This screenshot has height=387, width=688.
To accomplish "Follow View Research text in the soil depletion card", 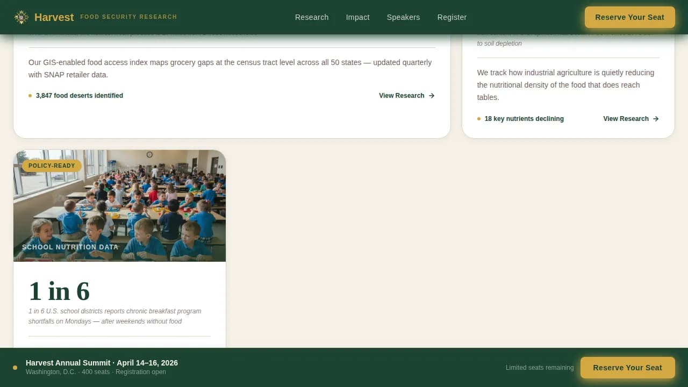I will click(626, 119).
